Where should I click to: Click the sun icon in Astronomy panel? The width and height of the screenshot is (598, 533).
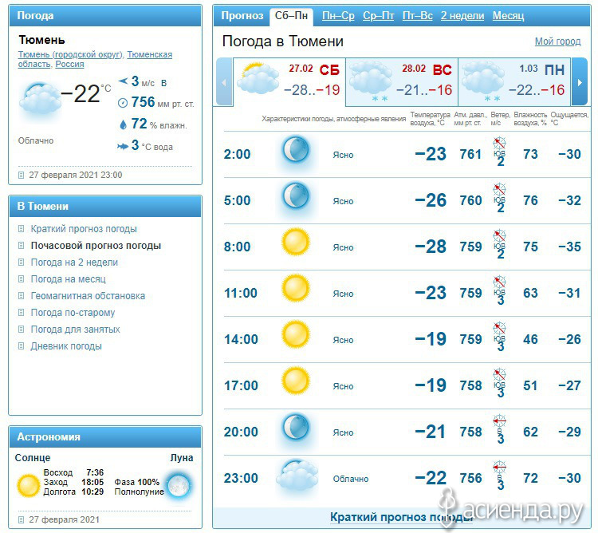tap(28, 486)
